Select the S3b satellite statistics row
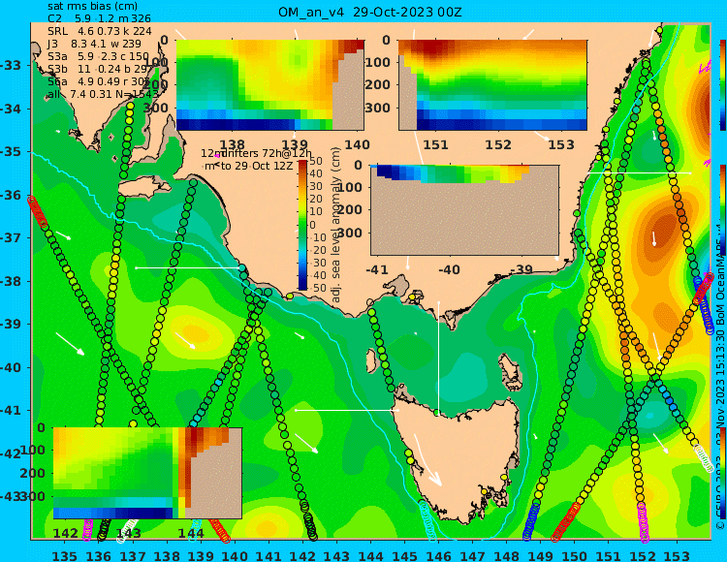The image size is (727, 562). 100,69
